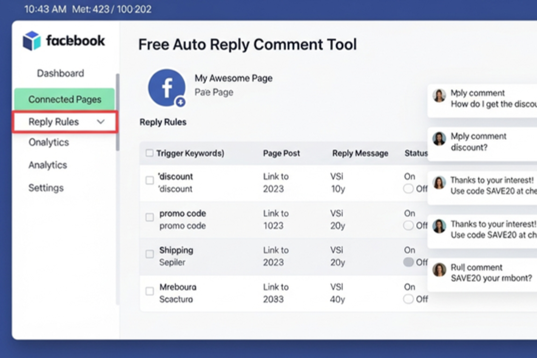Open Connected Pages
Image resolution: width=537 pixels, height=358 pixels.
pos(65,99)
